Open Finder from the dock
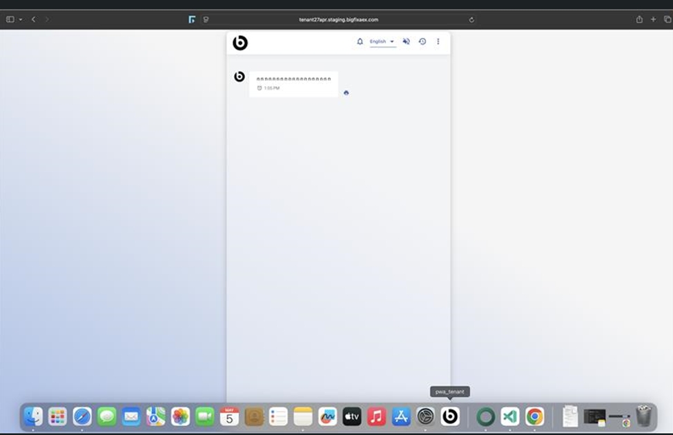The width and height of the screenshot is (673, 435). (x=33, y=416)
